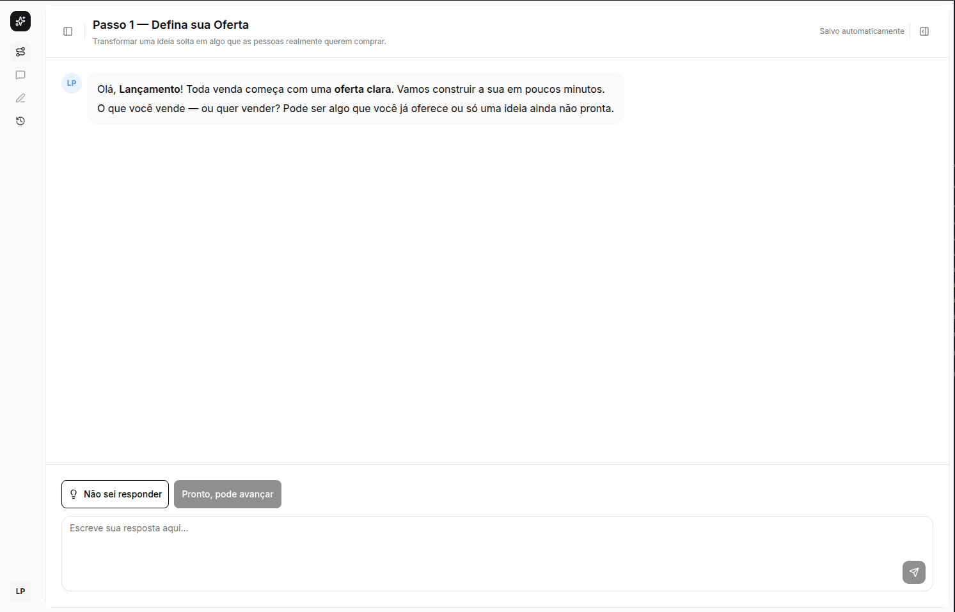Select the pencil edit sidebar icon
955x612 pixels.
click(20, 98)
